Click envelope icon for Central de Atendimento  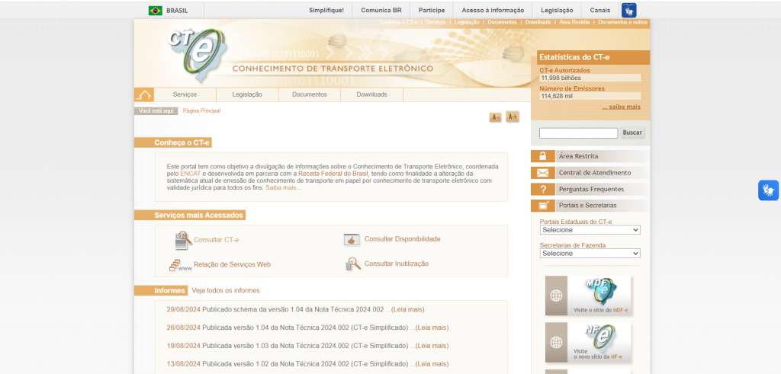[543, 173]
